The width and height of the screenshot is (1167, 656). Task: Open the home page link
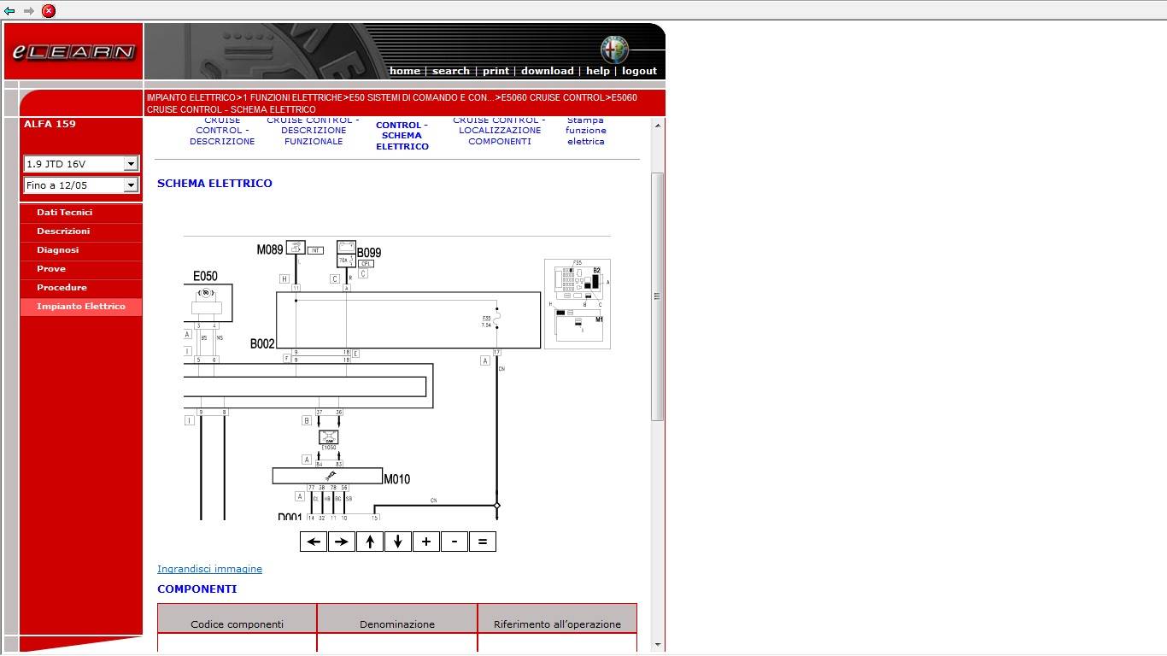point(405,71)
